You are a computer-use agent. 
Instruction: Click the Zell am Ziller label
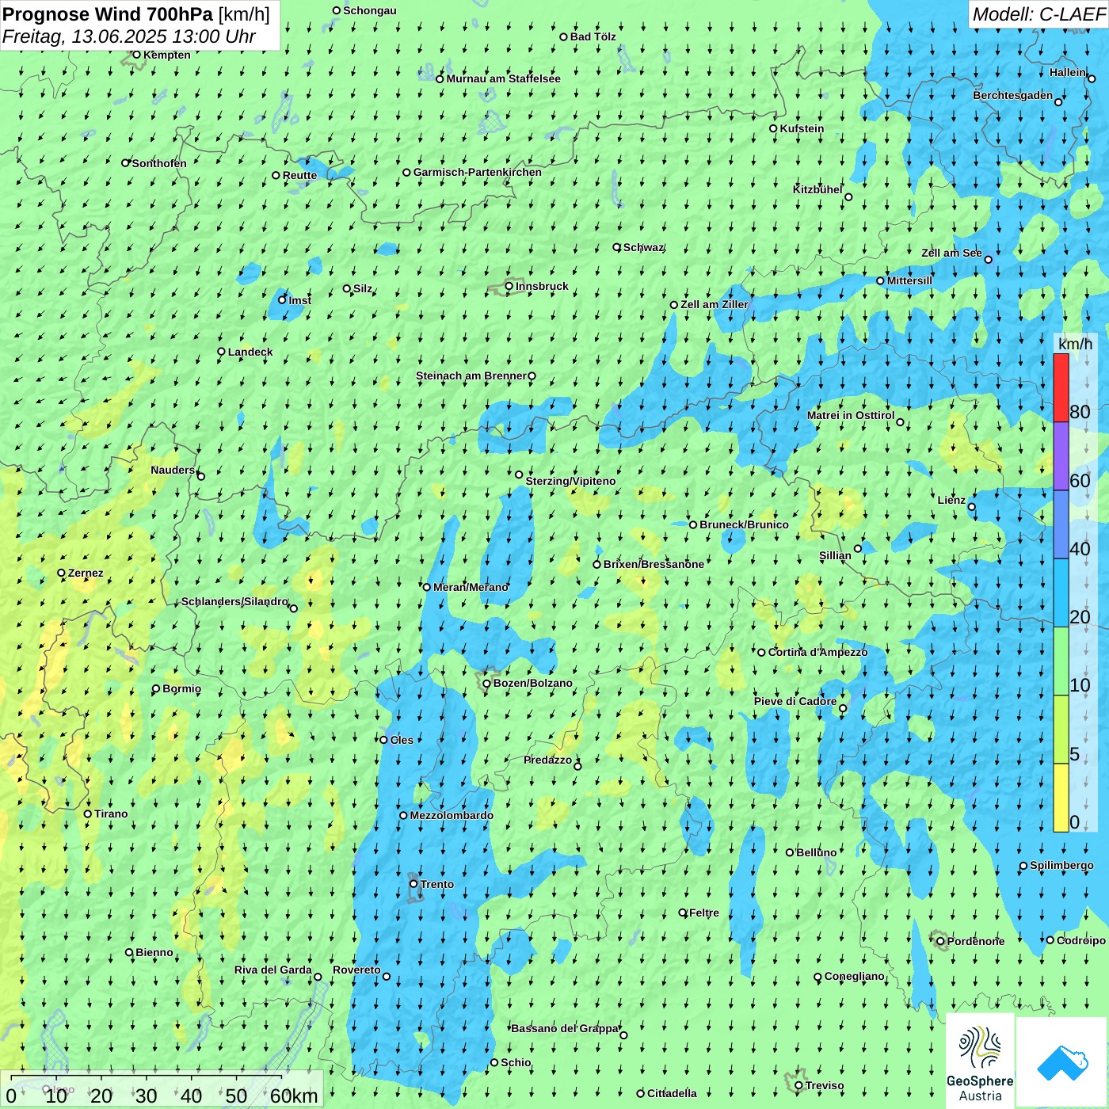(x=714, y=304)
